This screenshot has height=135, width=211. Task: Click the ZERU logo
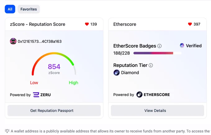[42, 95]
